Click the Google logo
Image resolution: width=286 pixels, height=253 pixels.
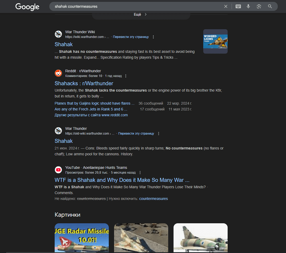click(x=27, y=7)
